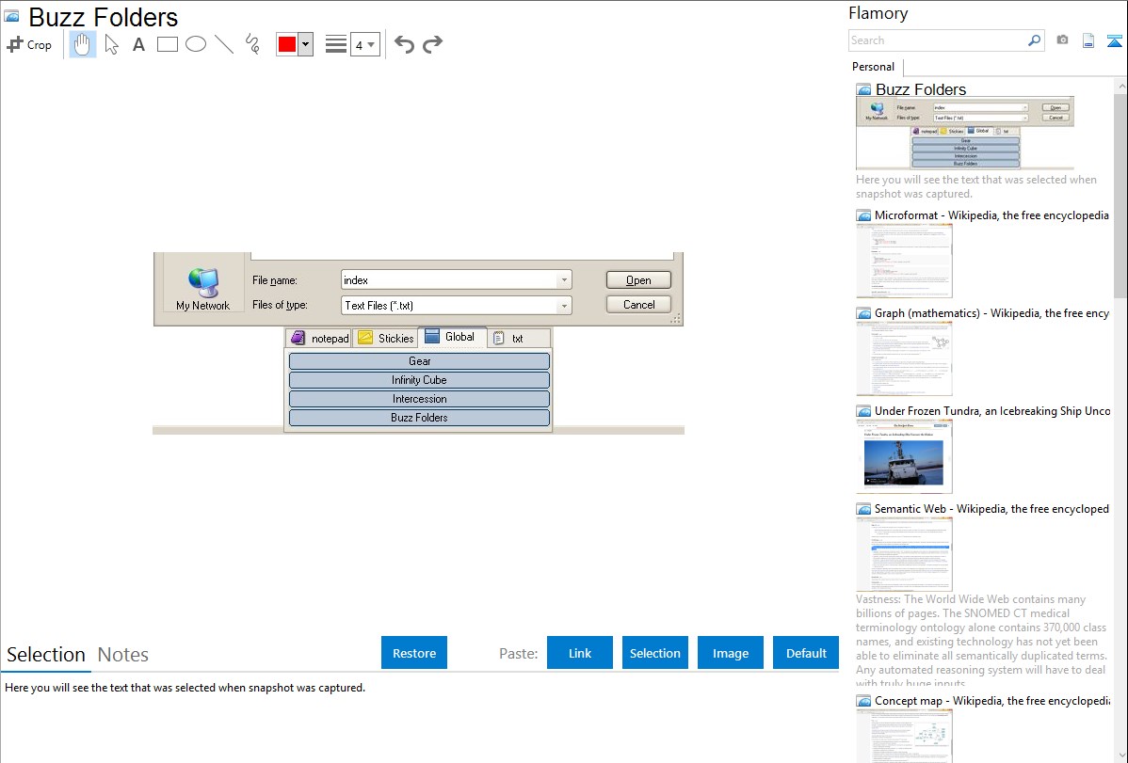Click Cancel button in captured dialog
1128x763 pixels.
(638, 305)
